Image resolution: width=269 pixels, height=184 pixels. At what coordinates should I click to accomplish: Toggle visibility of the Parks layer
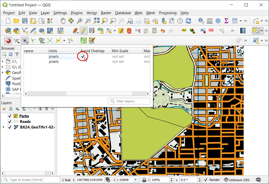coord(10,116)
